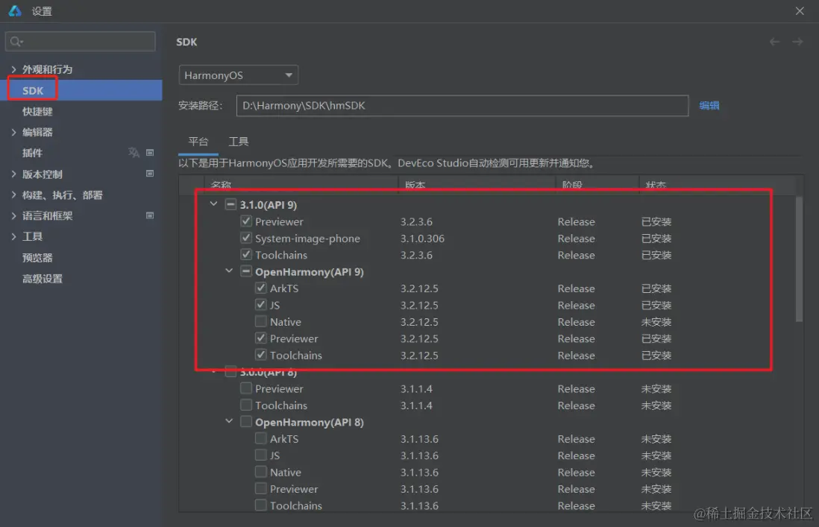819x527 pixels.
Task: Click the settings search field
Action: pos(81,41)
